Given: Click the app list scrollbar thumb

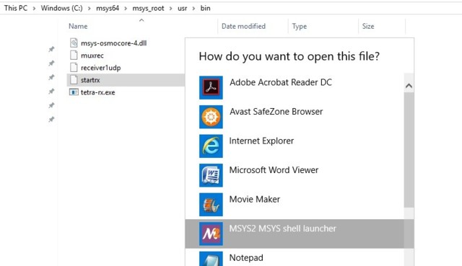Looking at the screenshot, I should [x=409, y=150].
